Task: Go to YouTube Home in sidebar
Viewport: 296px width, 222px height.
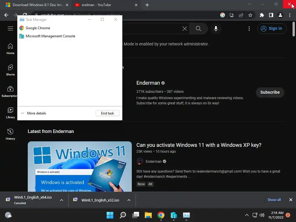Action: coord(10,49)
